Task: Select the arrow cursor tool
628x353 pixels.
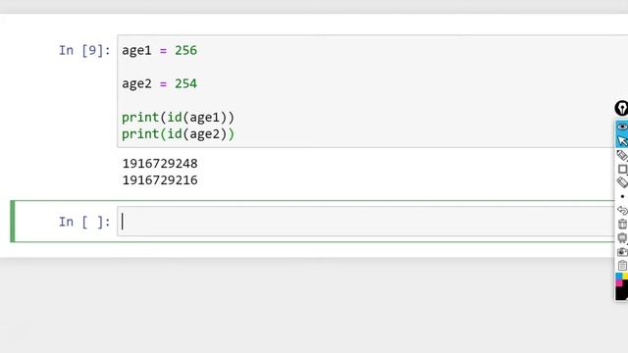Action: (x=622, y=141)
